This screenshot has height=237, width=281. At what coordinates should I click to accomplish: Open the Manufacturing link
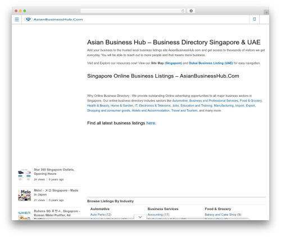[x=224, y=106]
